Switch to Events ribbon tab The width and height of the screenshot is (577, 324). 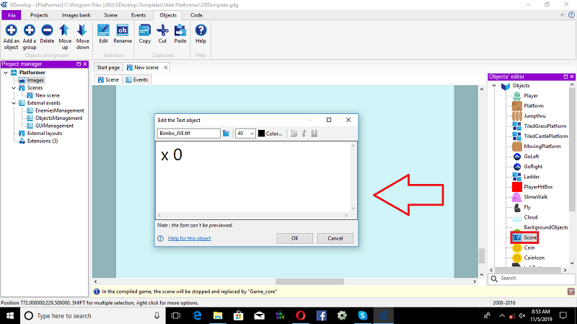(x=138, y=15)
